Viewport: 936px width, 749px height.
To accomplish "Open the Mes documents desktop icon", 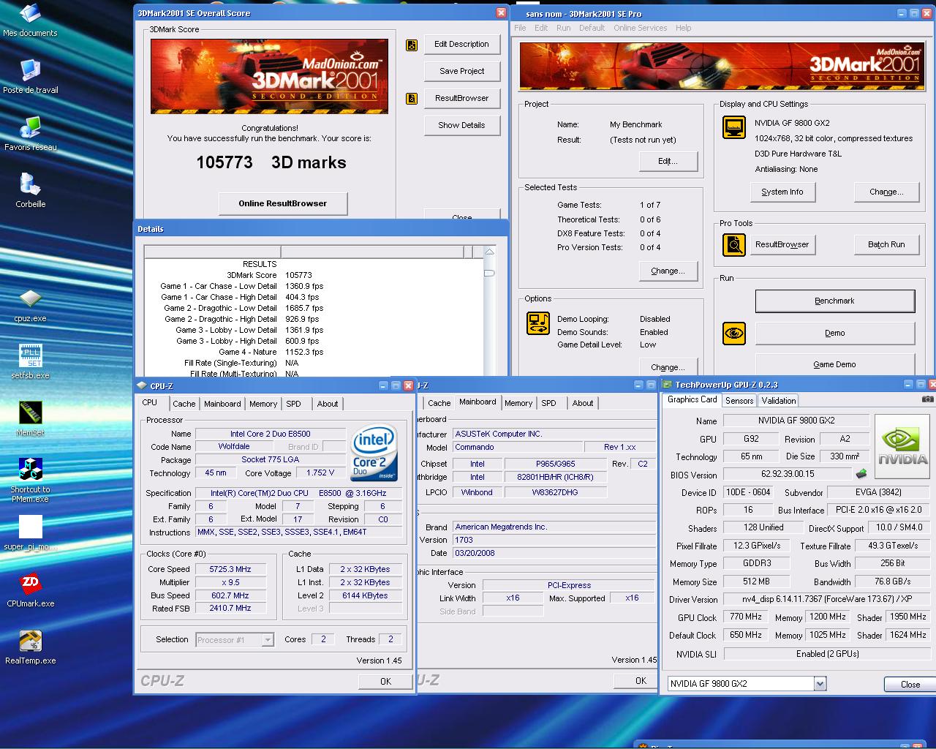I will [30, 20].
